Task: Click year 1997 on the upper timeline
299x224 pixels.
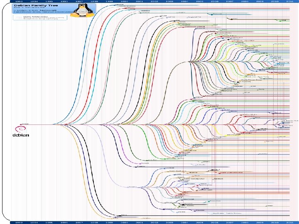Action: [x=79, y=1]
